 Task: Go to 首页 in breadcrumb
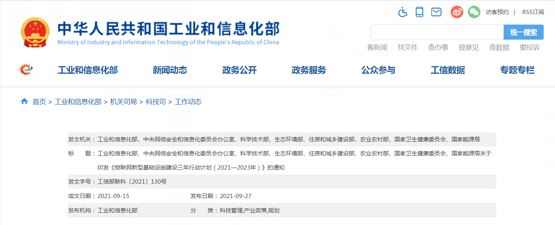(x=39, y=102)
